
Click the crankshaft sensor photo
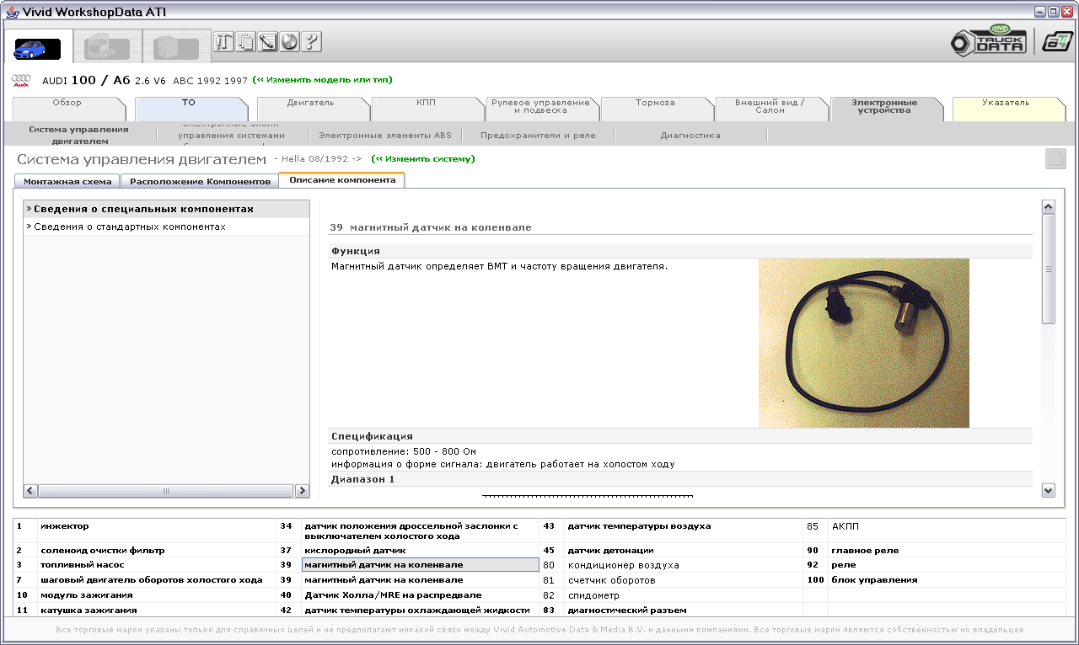(863, 343)
